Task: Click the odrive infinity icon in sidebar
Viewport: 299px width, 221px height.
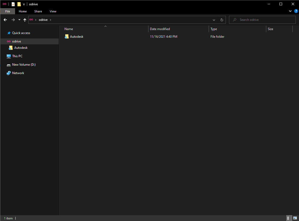Action: (x=9, y=41)
